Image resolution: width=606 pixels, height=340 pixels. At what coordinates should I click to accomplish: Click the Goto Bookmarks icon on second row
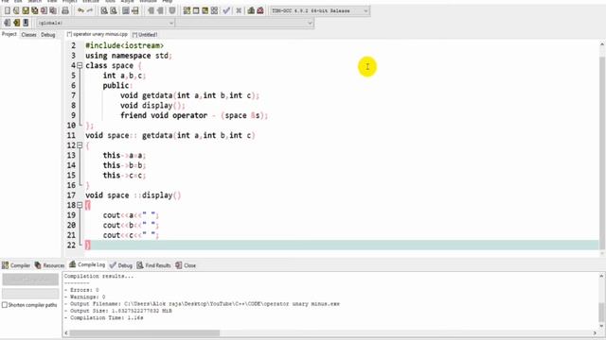coord(26,23)
